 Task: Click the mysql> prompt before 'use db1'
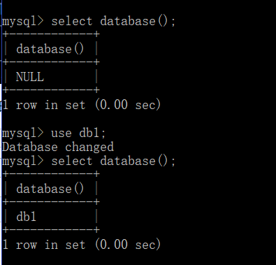(23, 133)
